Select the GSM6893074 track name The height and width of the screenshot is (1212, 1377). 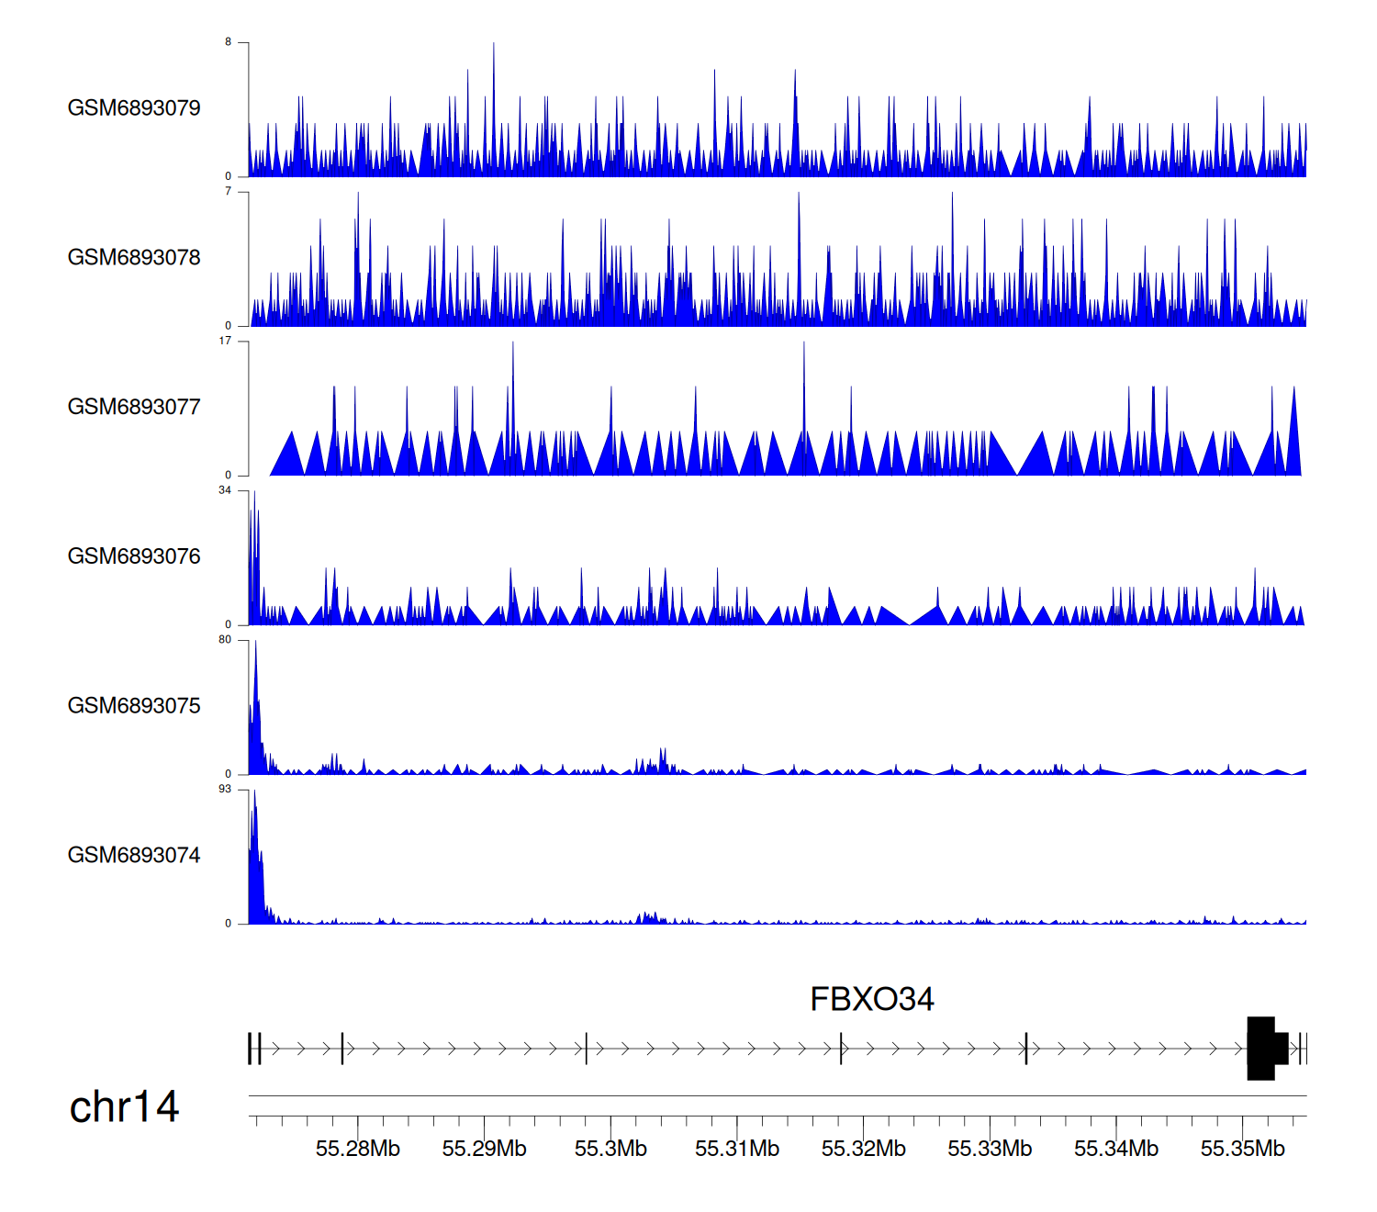(134, 856)
